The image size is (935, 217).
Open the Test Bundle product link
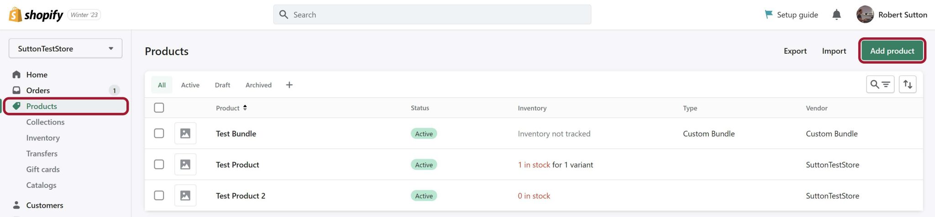pyautogui.click(x=236, y=133)
